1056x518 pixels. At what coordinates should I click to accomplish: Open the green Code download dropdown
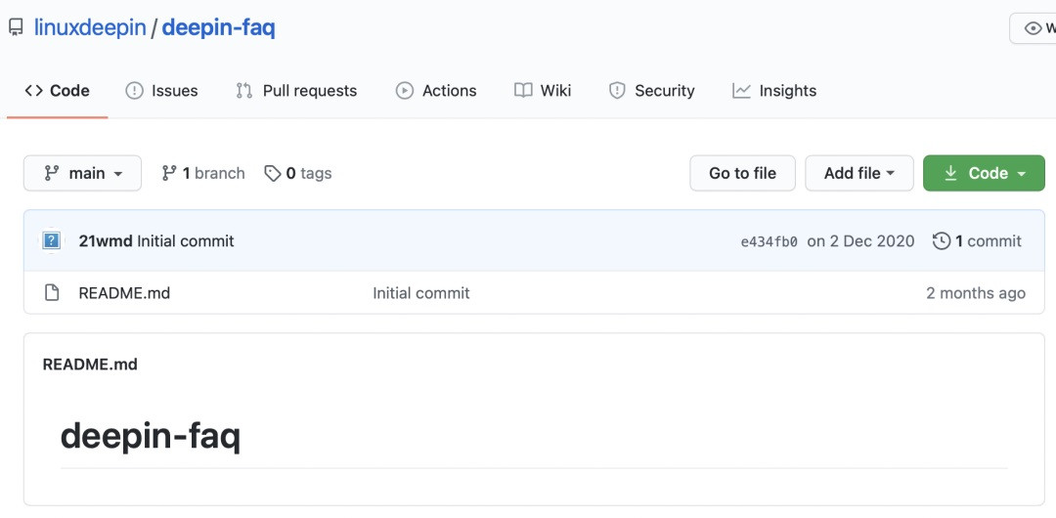point(984,173)
